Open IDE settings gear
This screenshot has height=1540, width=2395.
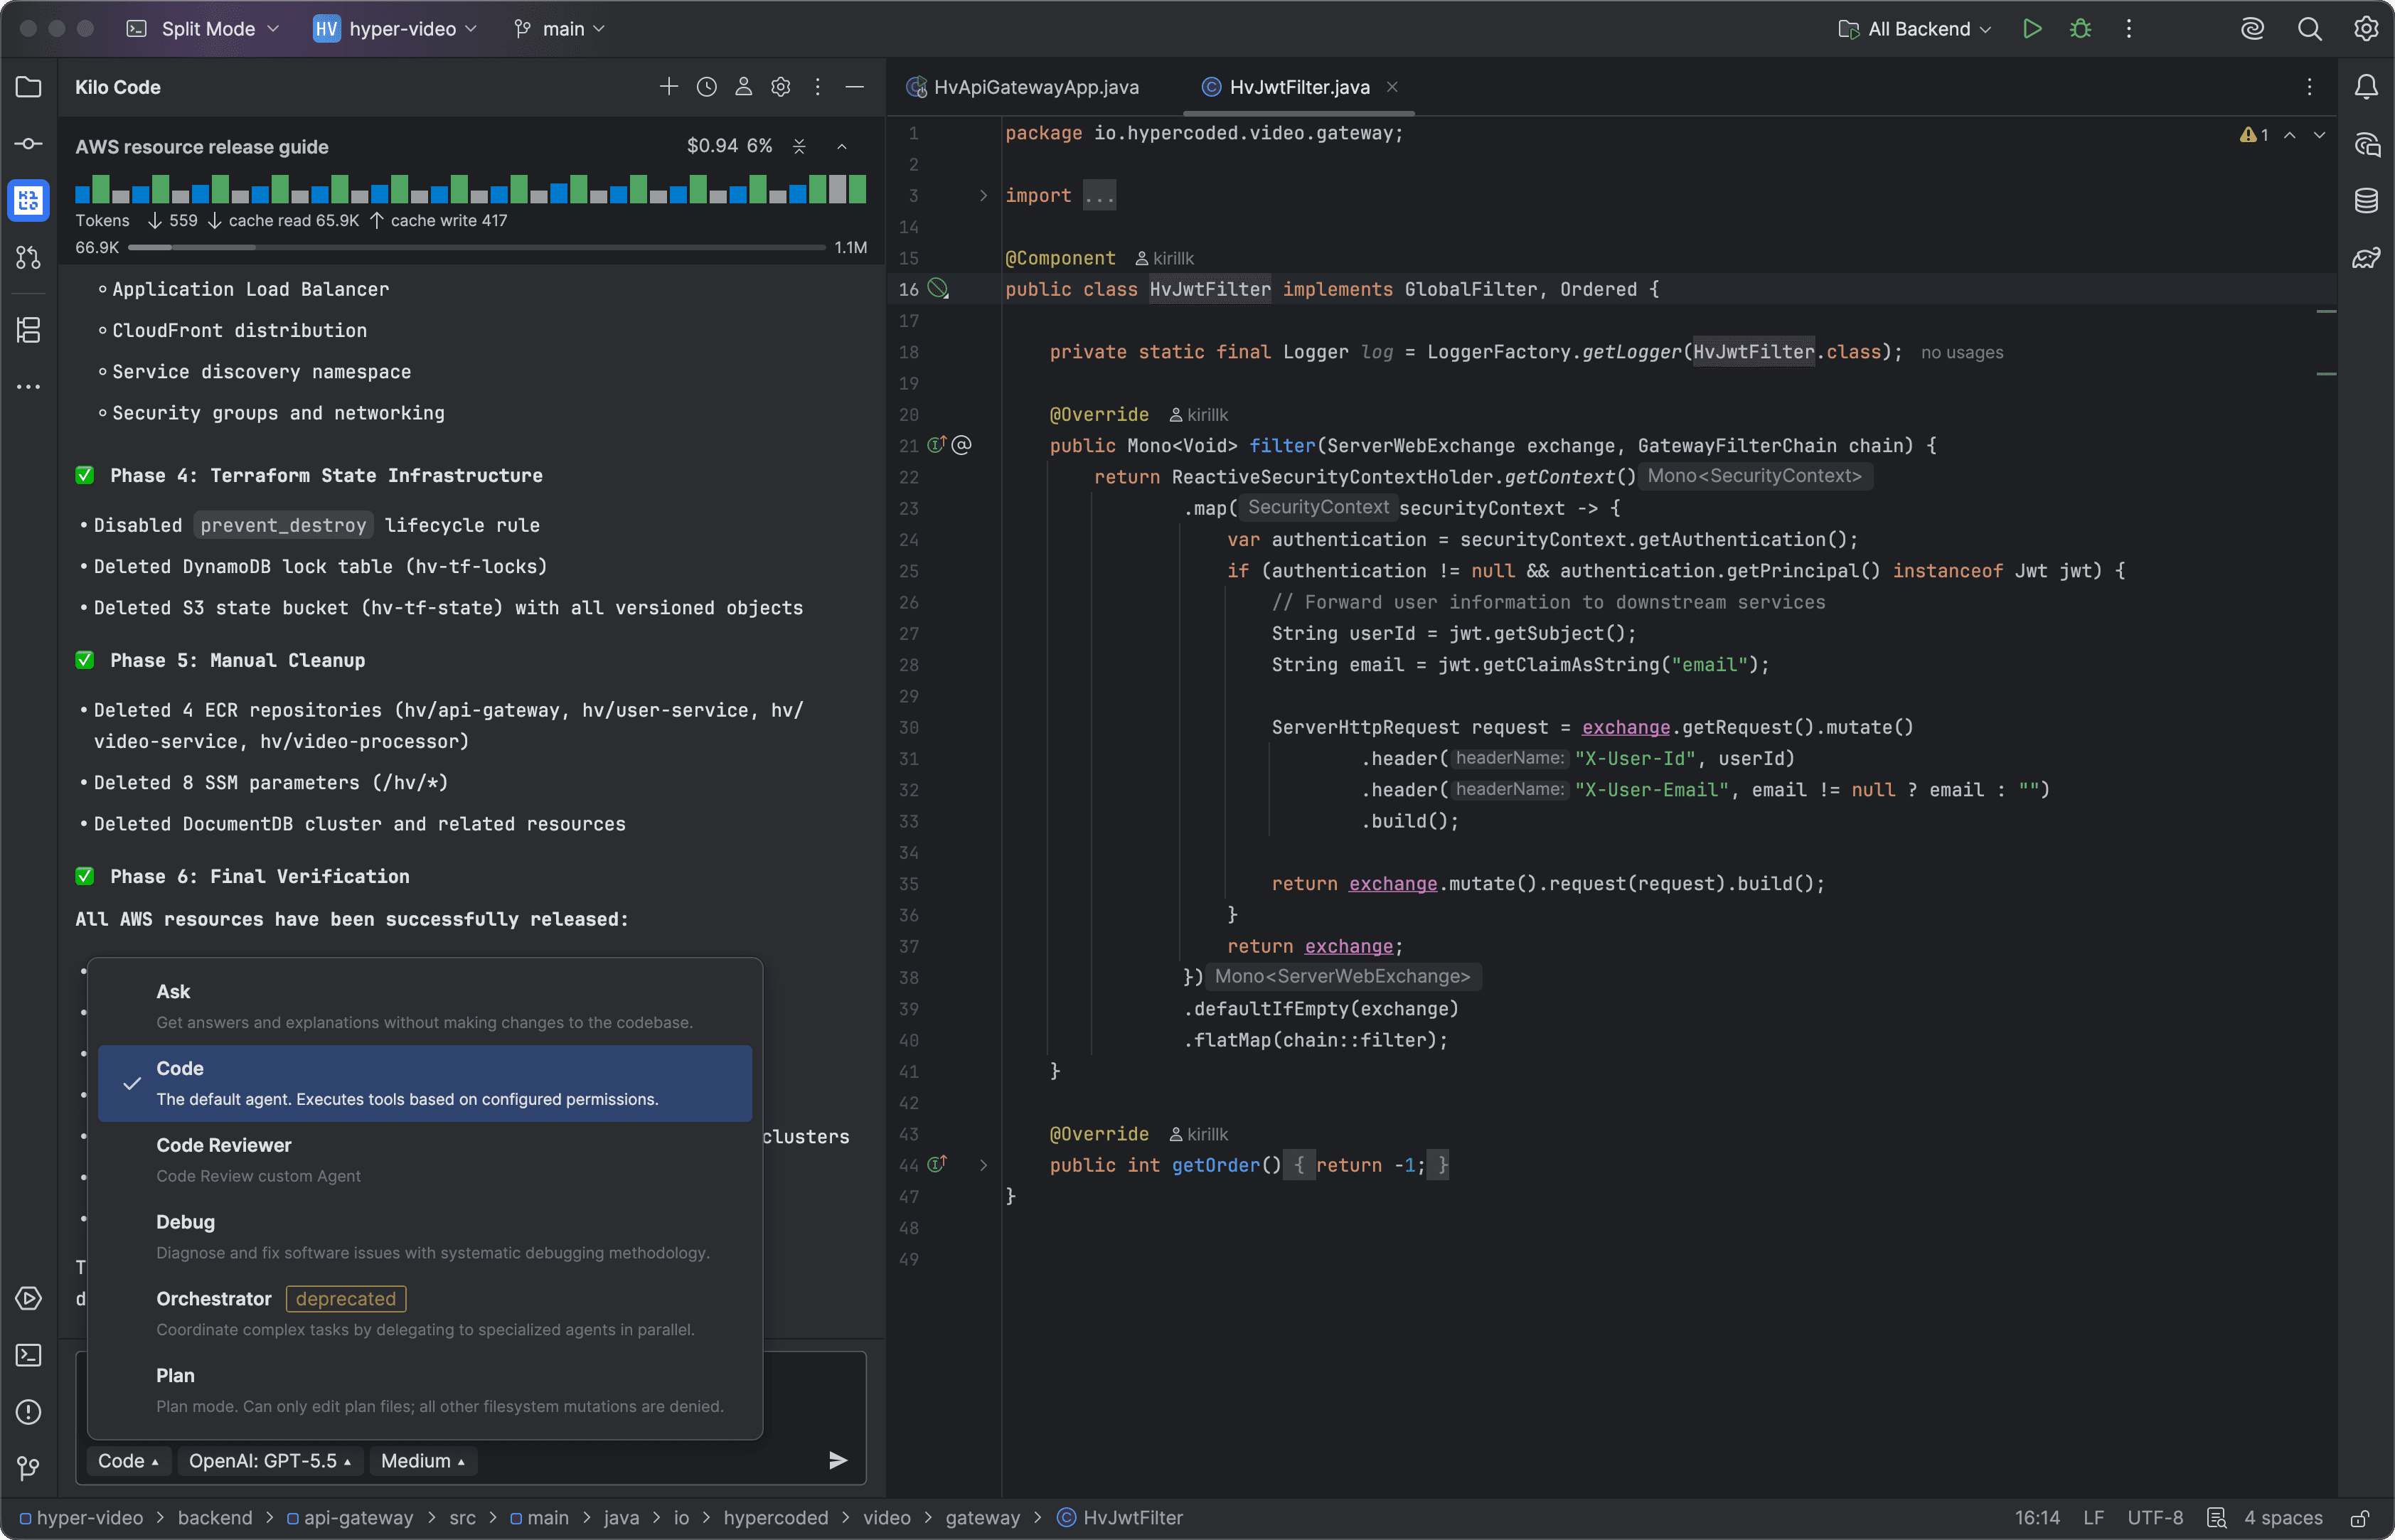point(2365,29)
